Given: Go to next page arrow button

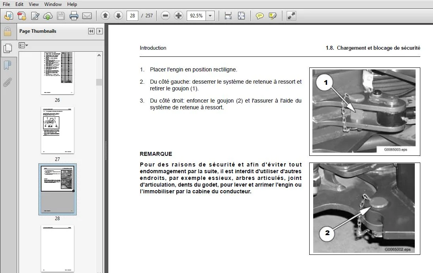Looking at the screenshot, I should click(118, 16).
